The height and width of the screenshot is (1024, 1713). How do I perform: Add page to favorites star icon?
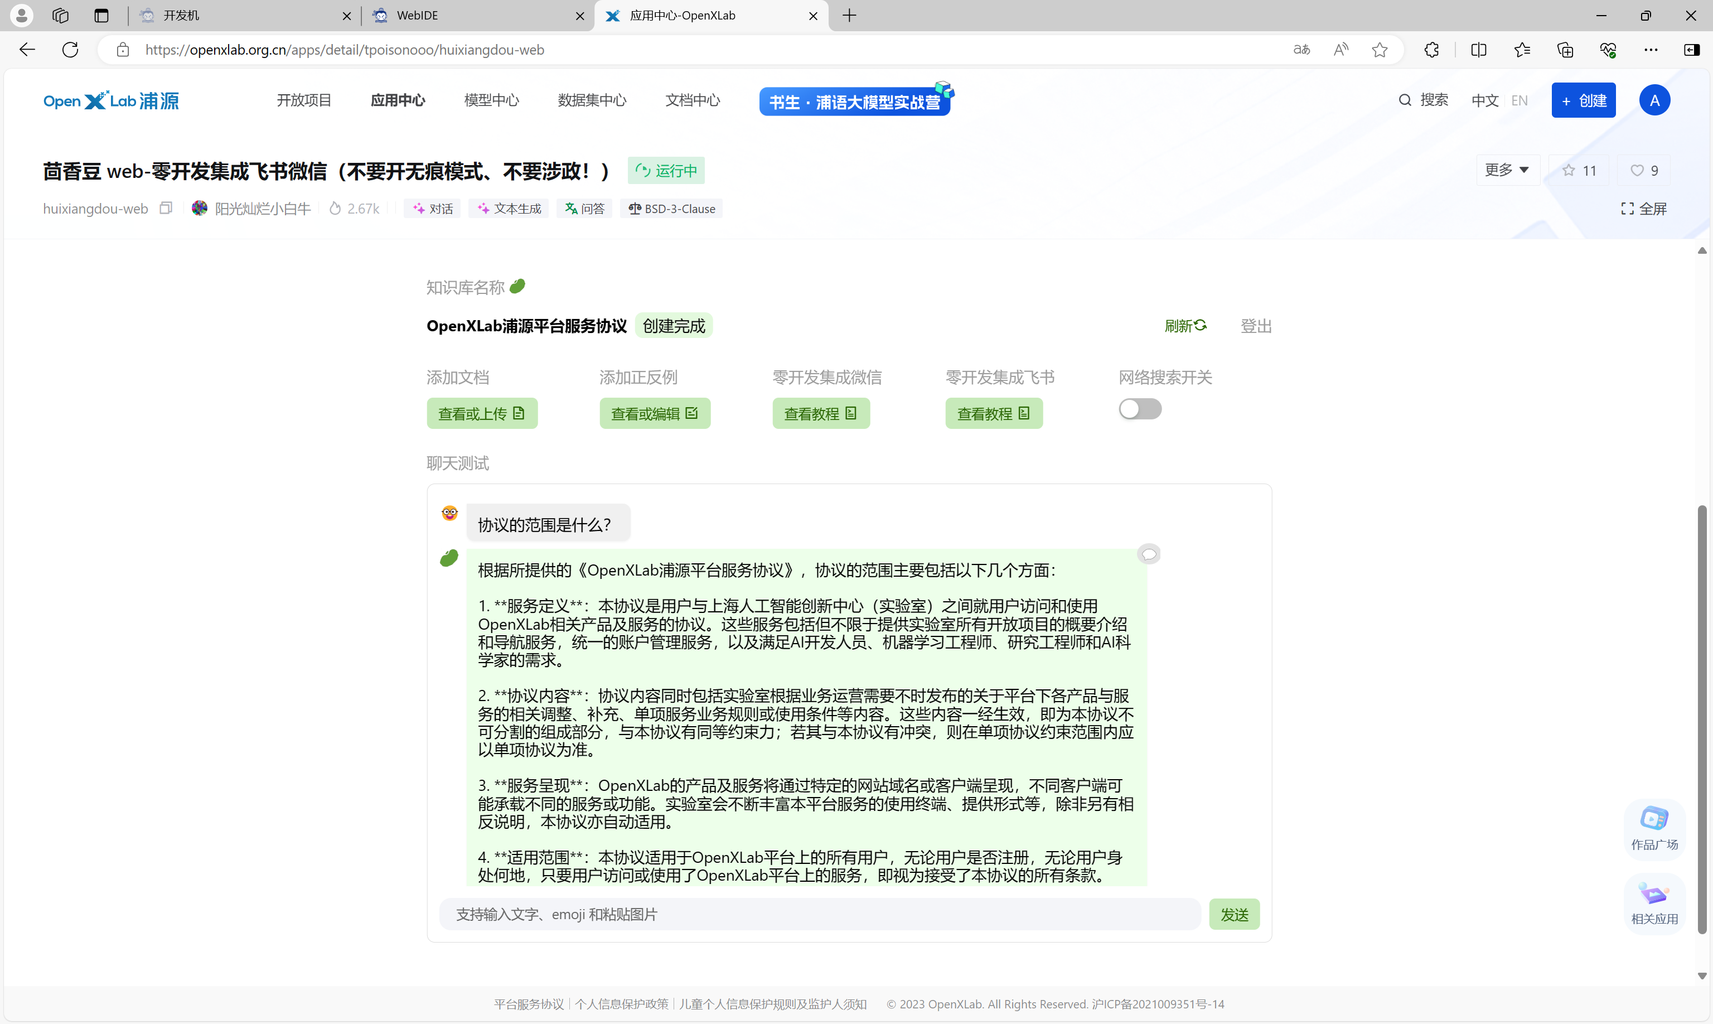(x=1380, y=50)
